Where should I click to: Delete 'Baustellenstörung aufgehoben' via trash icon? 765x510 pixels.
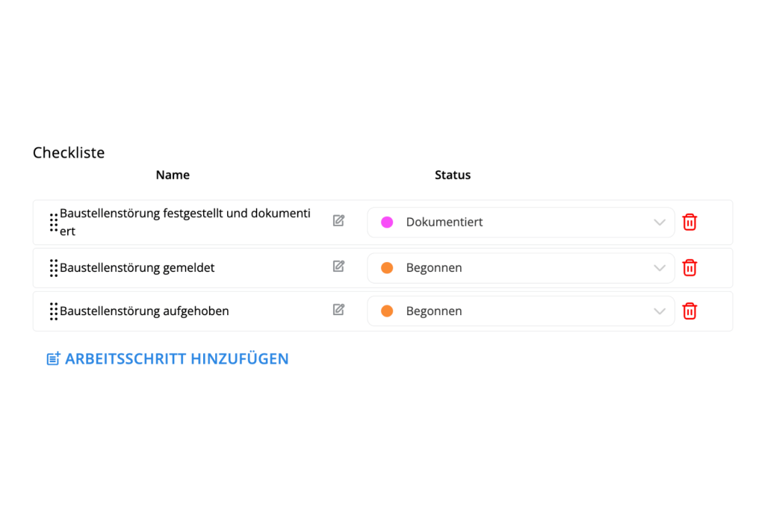click(x=690, y=311)
